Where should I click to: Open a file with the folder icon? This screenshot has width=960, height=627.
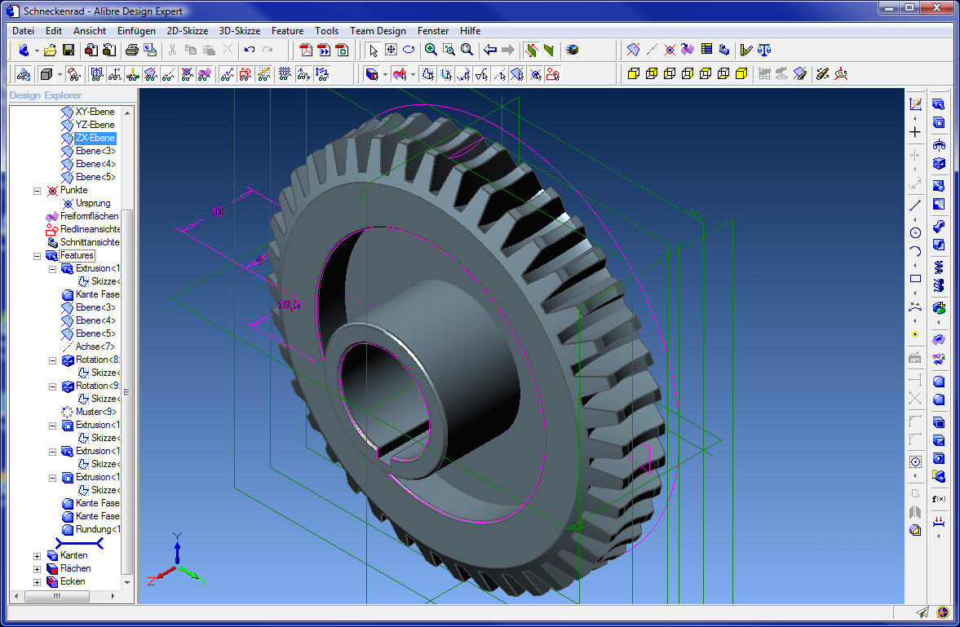point(51,51)
